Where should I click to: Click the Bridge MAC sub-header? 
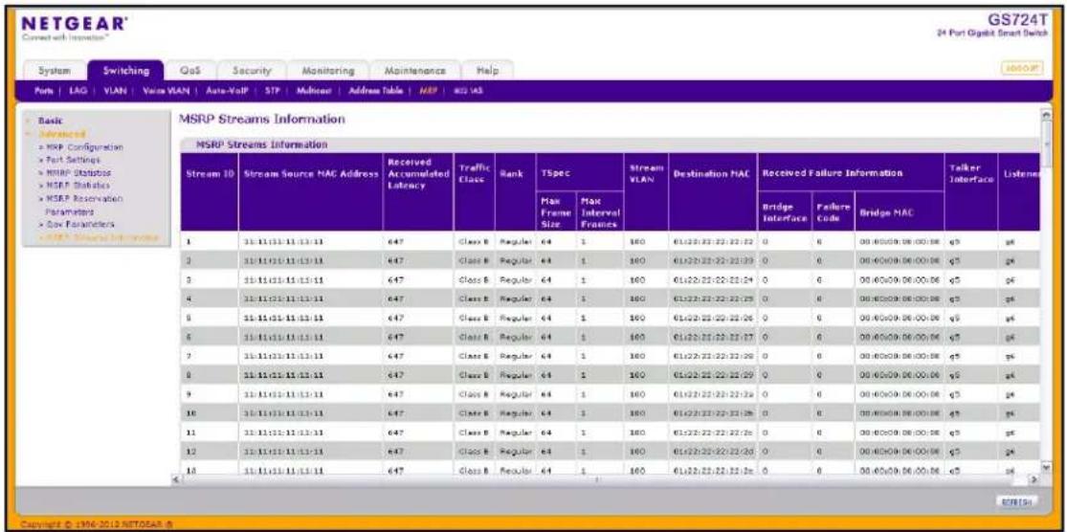pos(899,211)
